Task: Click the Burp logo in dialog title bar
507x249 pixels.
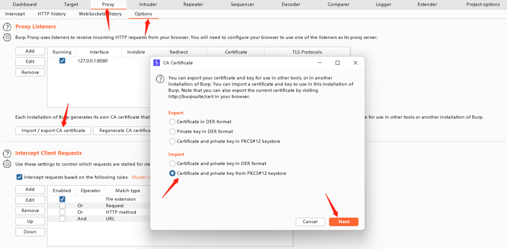Action: point(156,63)
